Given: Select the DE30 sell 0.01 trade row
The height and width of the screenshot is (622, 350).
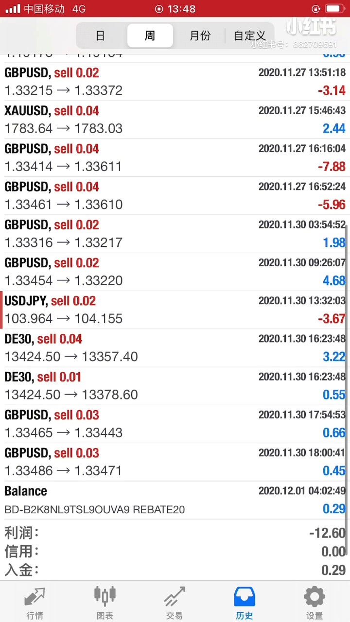Looking at the screenshot, I should click(175, 386).
